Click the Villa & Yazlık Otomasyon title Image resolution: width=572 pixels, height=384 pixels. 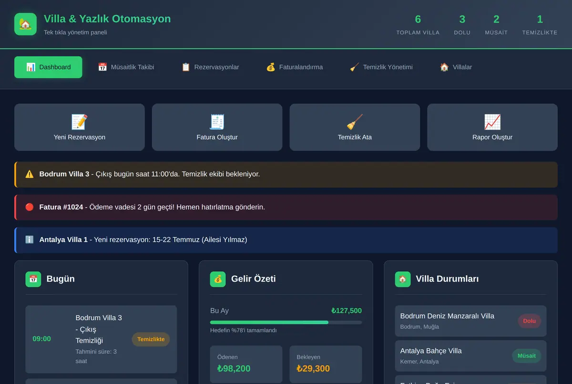coord(107,19)
